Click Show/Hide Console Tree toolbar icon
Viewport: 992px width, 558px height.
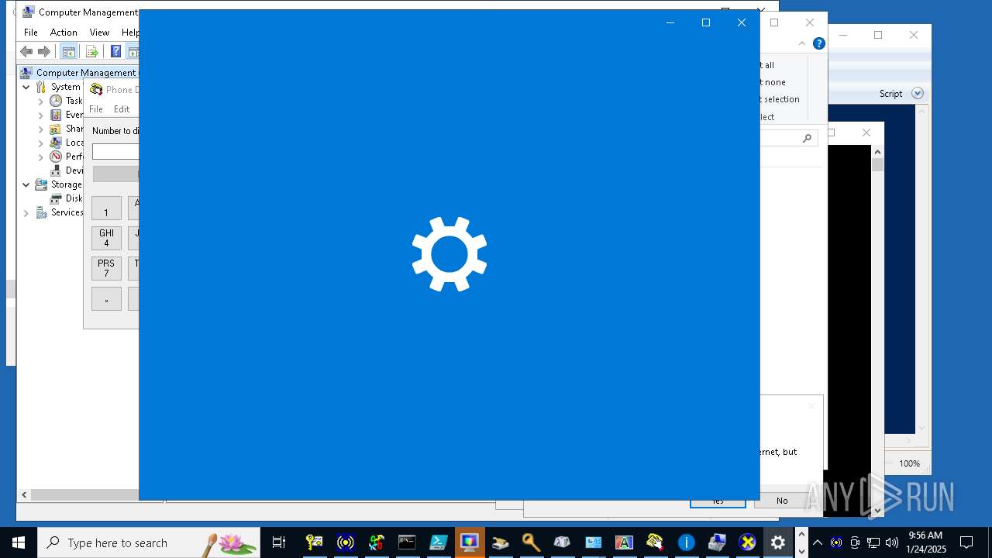click(x=68, y=52)
